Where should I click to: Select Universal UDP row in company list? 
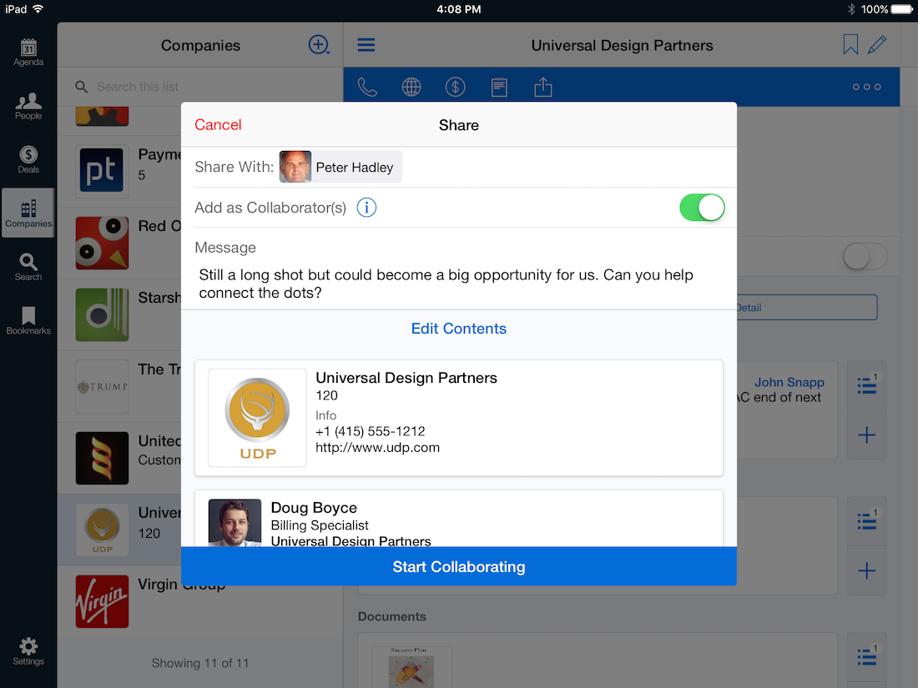119,530
